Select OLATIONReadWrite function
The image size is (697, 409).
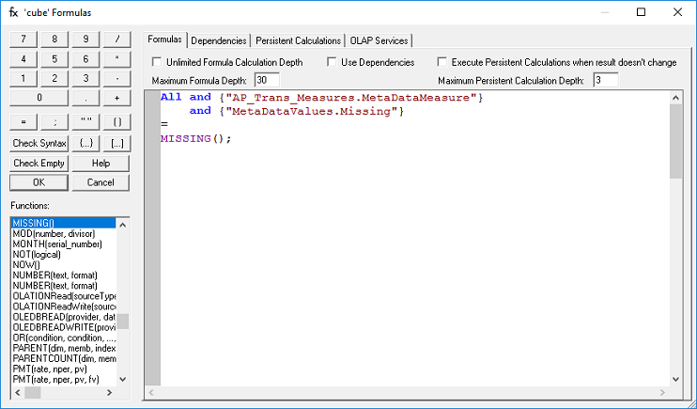(64, 307)
